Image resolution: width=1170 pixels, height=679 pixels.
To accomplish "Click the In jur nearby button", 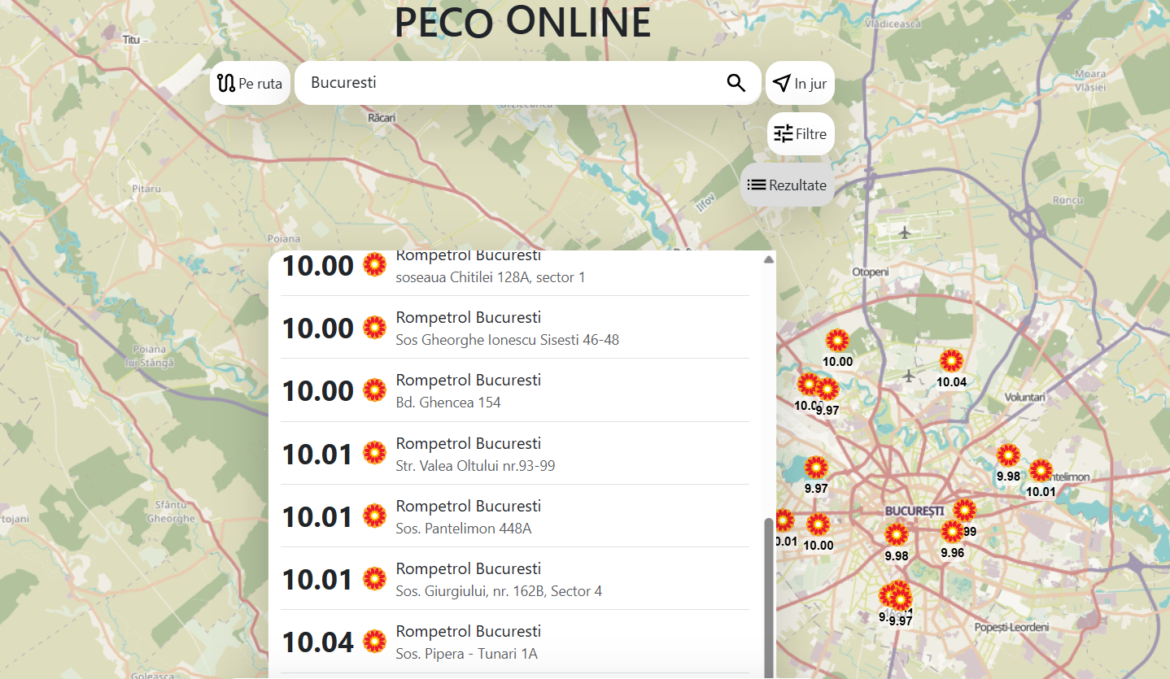I will point(800,83).
